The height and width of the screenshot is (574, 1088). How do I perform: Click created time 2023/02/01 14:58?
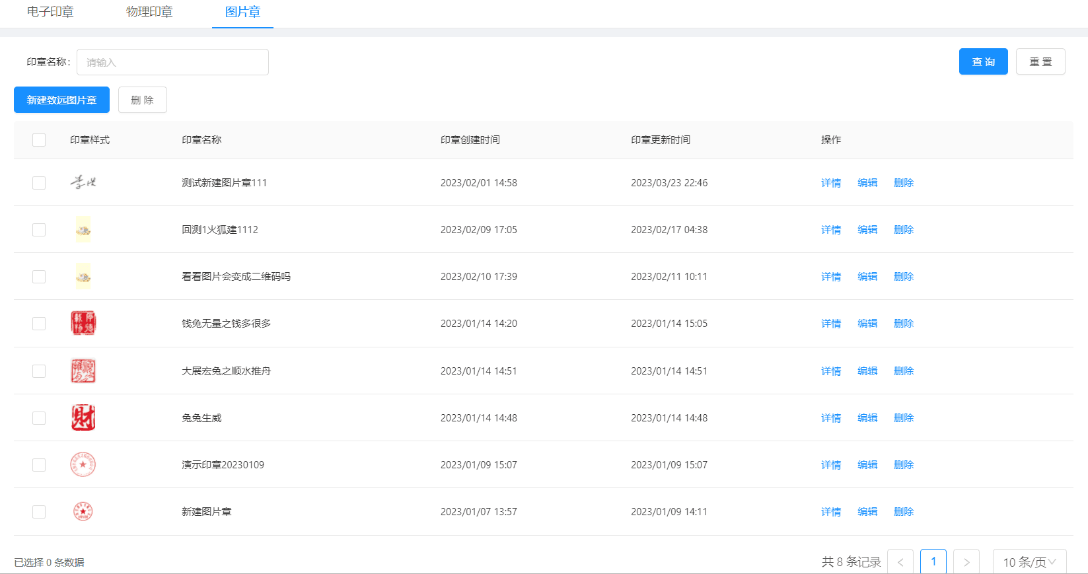479,183
